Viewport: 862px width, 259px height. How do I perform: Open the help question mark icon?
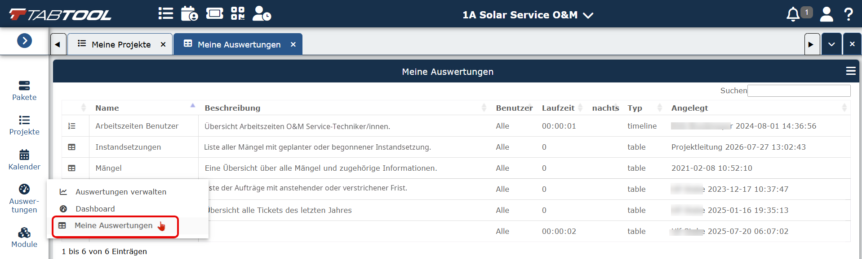pyautogui.click(x=849, y=14)
